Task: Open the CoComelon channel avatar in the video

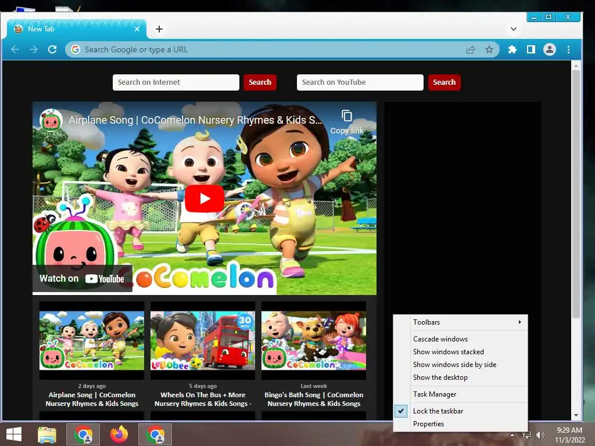Action: click(x=51, y=120)
